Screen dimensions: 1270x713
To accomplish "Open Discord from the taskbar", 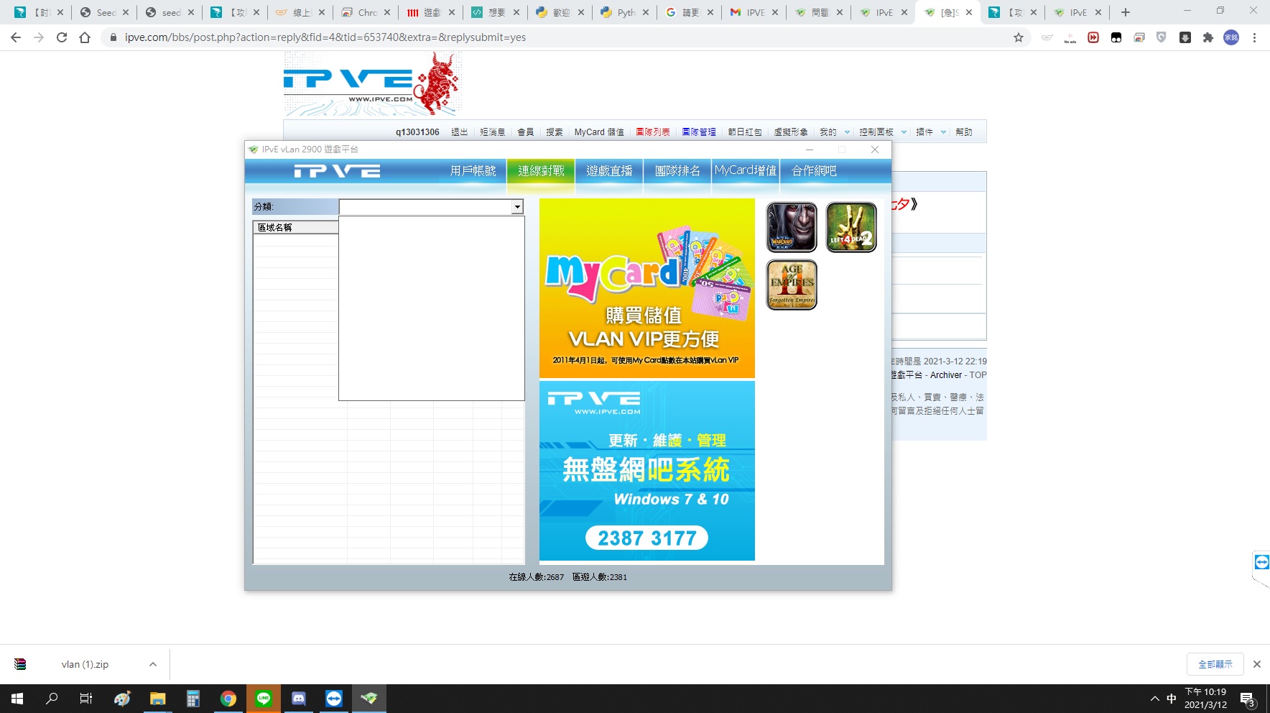I will [299, 699].
